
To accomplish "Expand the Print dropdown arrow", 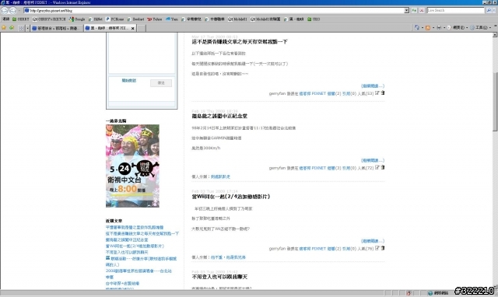I will 444,28.
